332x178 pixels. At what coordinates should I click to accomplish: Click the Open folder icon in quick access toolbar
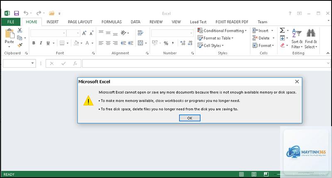coord(51,13)
